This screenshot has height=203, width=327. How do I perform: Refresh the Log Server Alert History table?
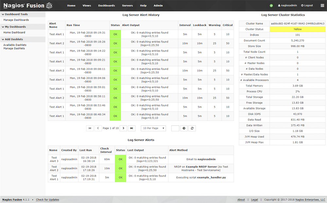click(x=192, y=128)
